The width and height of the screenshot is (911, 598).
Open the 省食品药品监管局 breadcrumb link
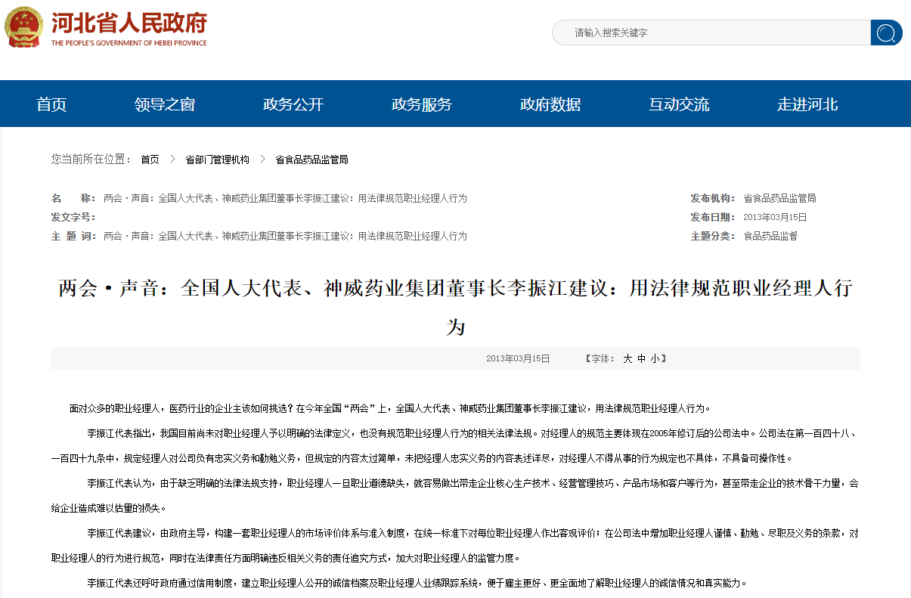pyautogui.click(x=311, y=160)
